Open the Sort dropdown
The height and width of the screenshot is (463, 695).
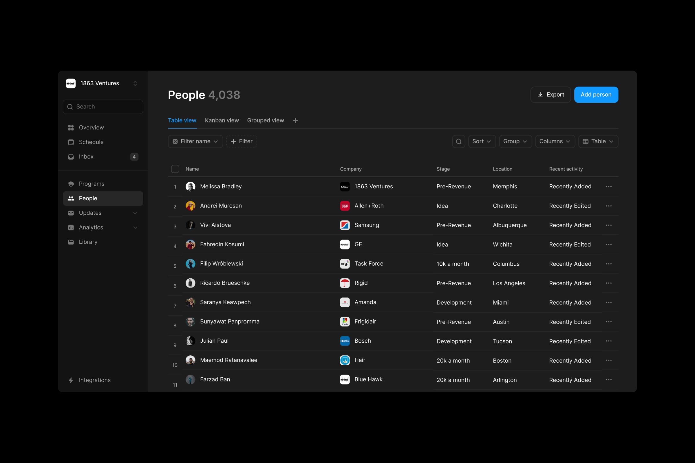[481, 142]
